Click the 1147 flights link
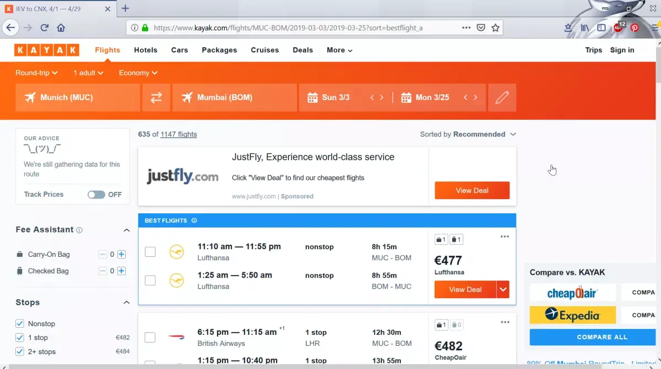 pyautogui.click(x=178, y=134)
